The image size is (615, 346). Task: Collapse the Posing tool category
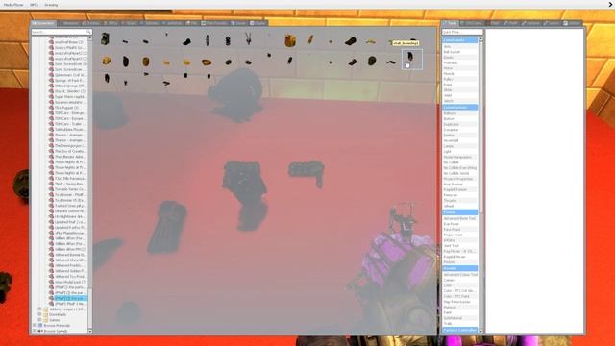[459, 212]
